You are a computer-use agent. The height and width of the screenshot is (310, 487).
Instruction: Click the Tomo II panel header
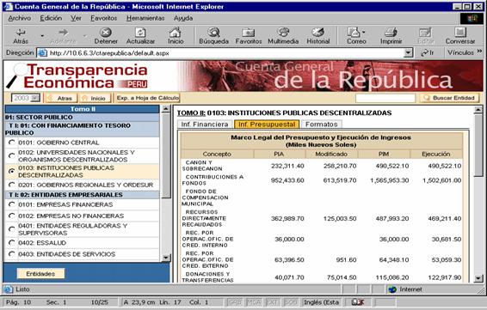tap(83, 109)
